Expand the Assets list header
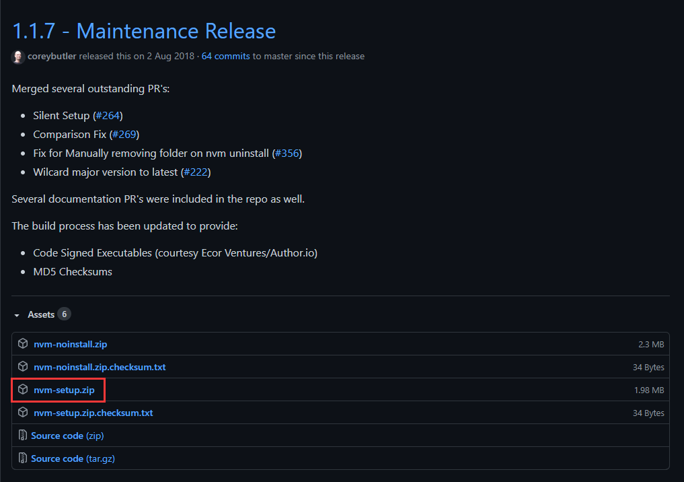Image resolution: width=684 pixels, height=482 pixels. tap(40, 314)
